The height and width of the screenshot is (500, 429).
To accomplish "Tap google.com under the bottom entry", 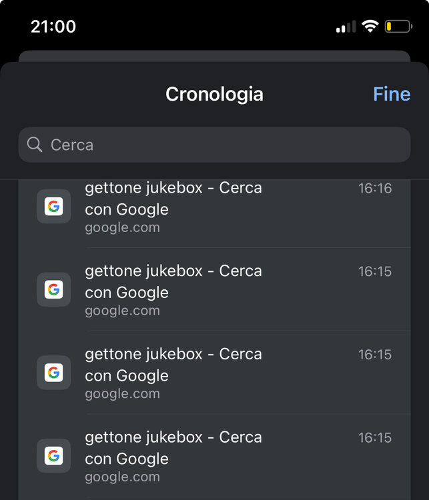I will pos(122,477).
